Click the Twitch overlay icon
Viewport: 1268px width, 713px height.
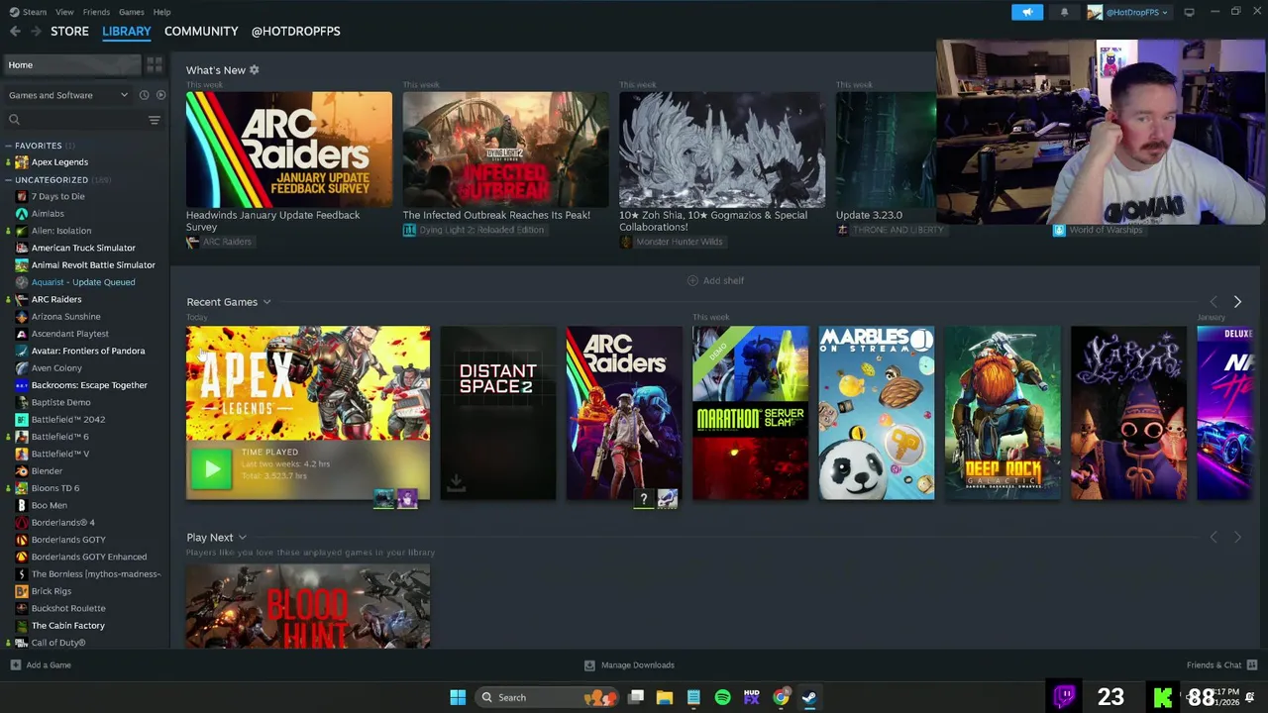click(1065, 697)
